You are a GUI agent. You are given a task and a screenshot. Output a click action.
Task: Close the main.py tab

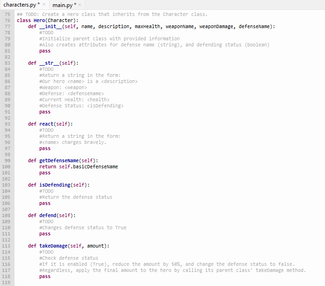pos(80,5)
